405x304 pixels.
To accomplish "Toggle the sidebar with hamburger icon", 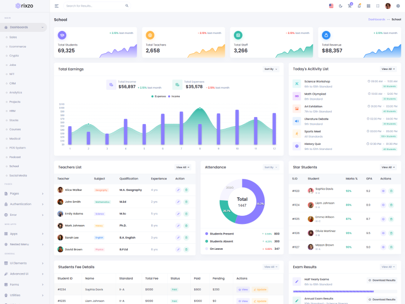I will 56,6.
